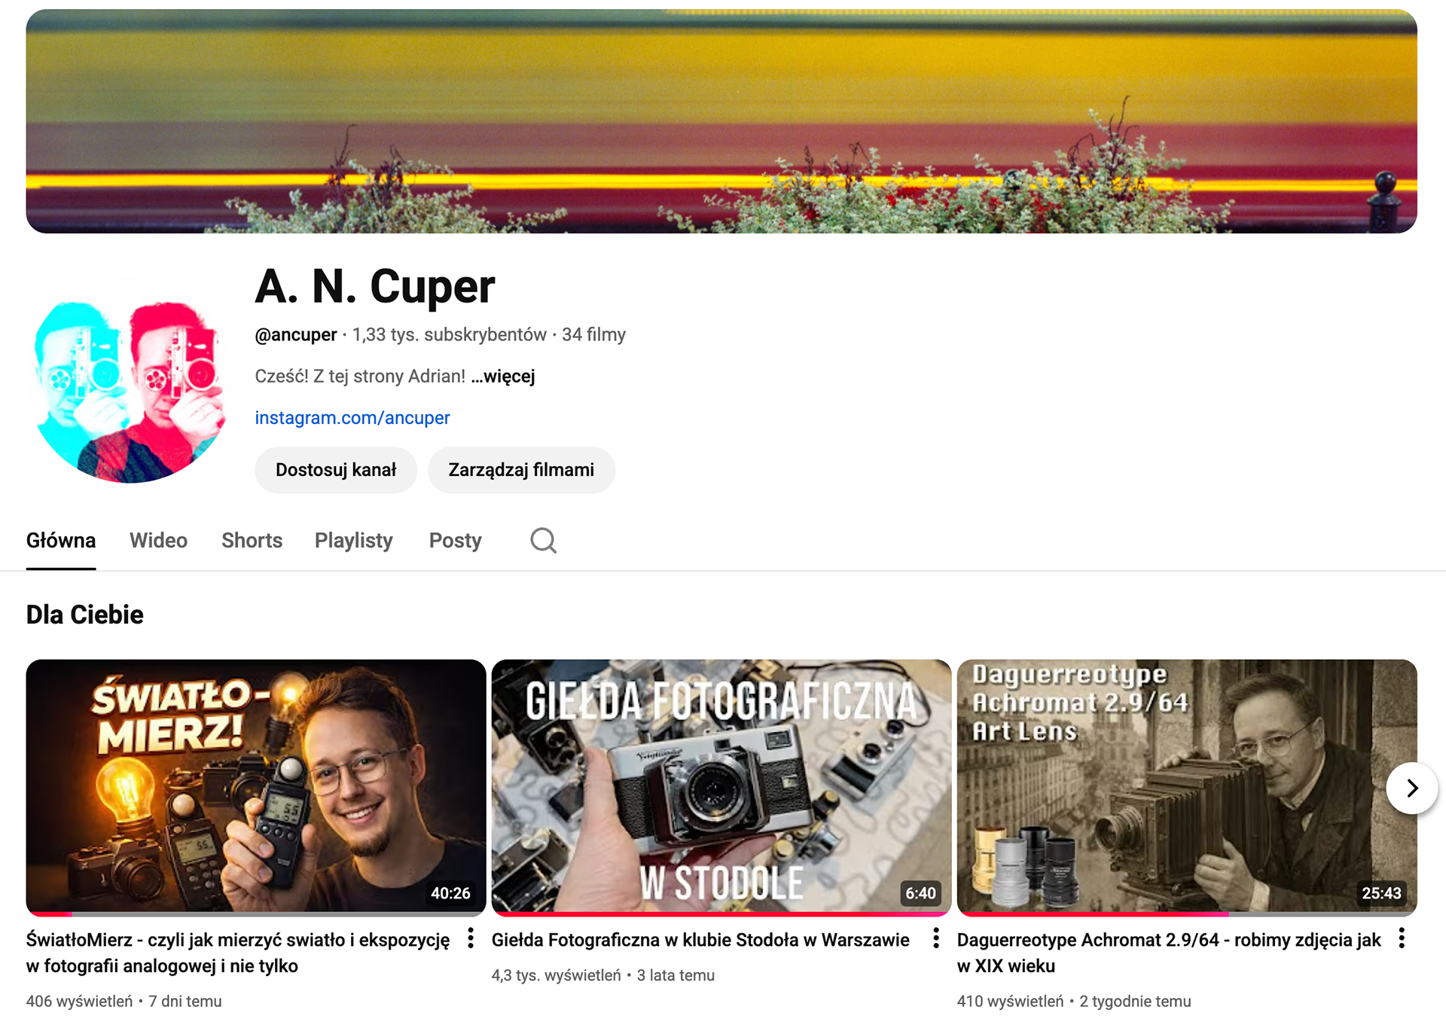Click the Dostosuj kanał button

pyautogui.click(x=335, y=470)
